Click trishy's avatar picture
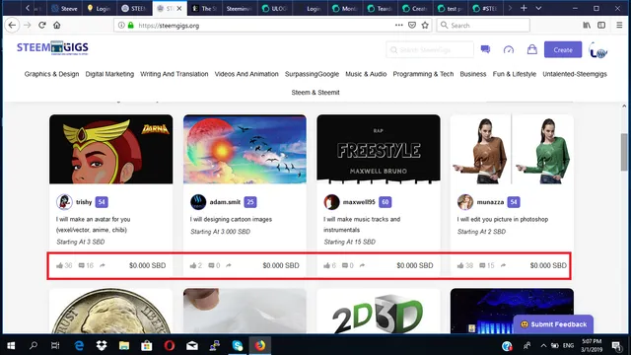 (x=64, y=202)
